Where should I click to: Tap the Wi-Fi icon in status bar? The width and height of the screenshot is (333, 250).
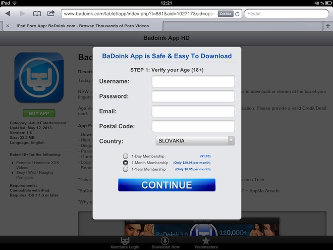15,3
